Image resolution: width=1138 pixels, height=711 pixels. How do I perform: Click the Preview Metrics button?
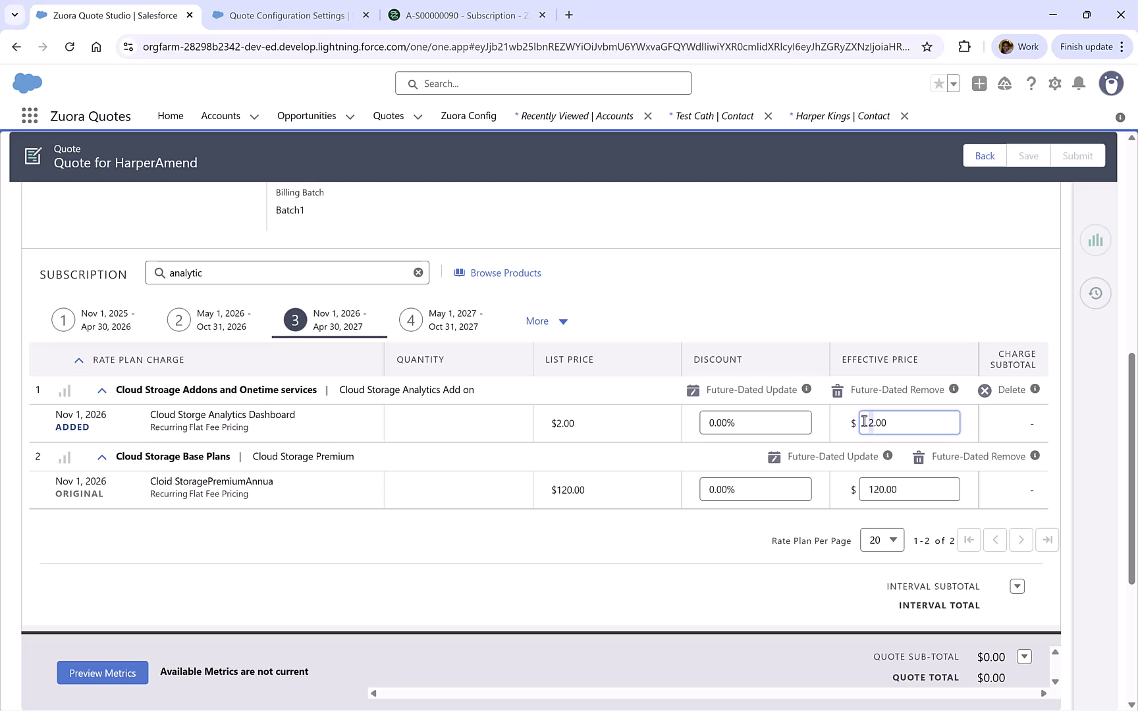pos(102,673)
